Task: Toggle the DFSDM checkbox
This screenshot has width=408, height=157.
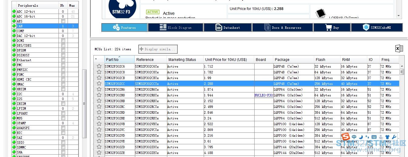Action: point(63,50)
